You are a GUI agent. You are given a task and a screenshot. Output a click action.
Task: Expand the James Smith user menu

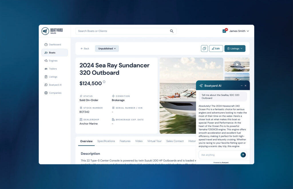coord(239,31)
